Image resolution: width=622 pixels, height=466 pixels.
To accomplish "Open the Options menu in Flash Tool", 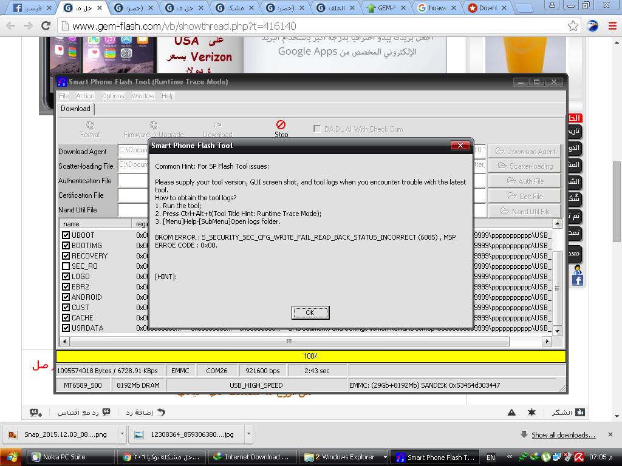I will (x=113, y=96).
